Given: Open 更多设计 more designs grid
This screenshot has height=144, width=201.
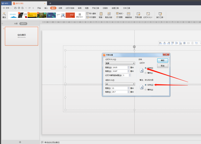Looking at the screenshot, I should [x=80, y=15].
